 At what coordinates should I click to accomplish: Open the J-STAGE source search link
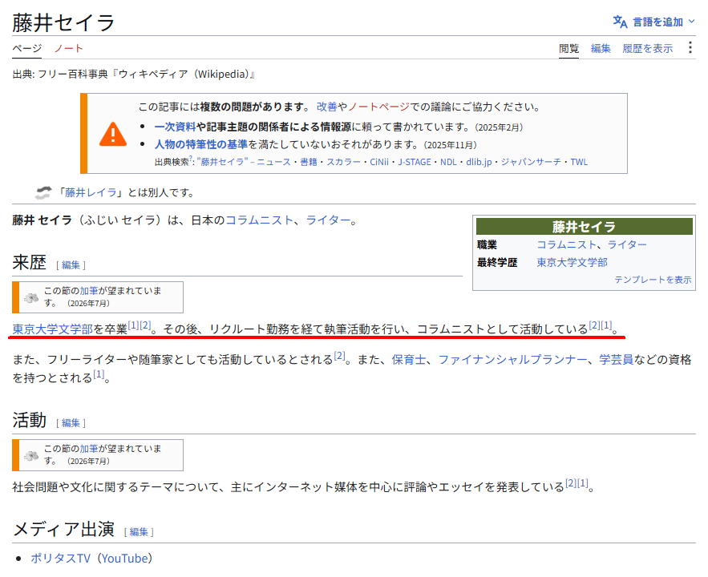[x=414, y=162]
